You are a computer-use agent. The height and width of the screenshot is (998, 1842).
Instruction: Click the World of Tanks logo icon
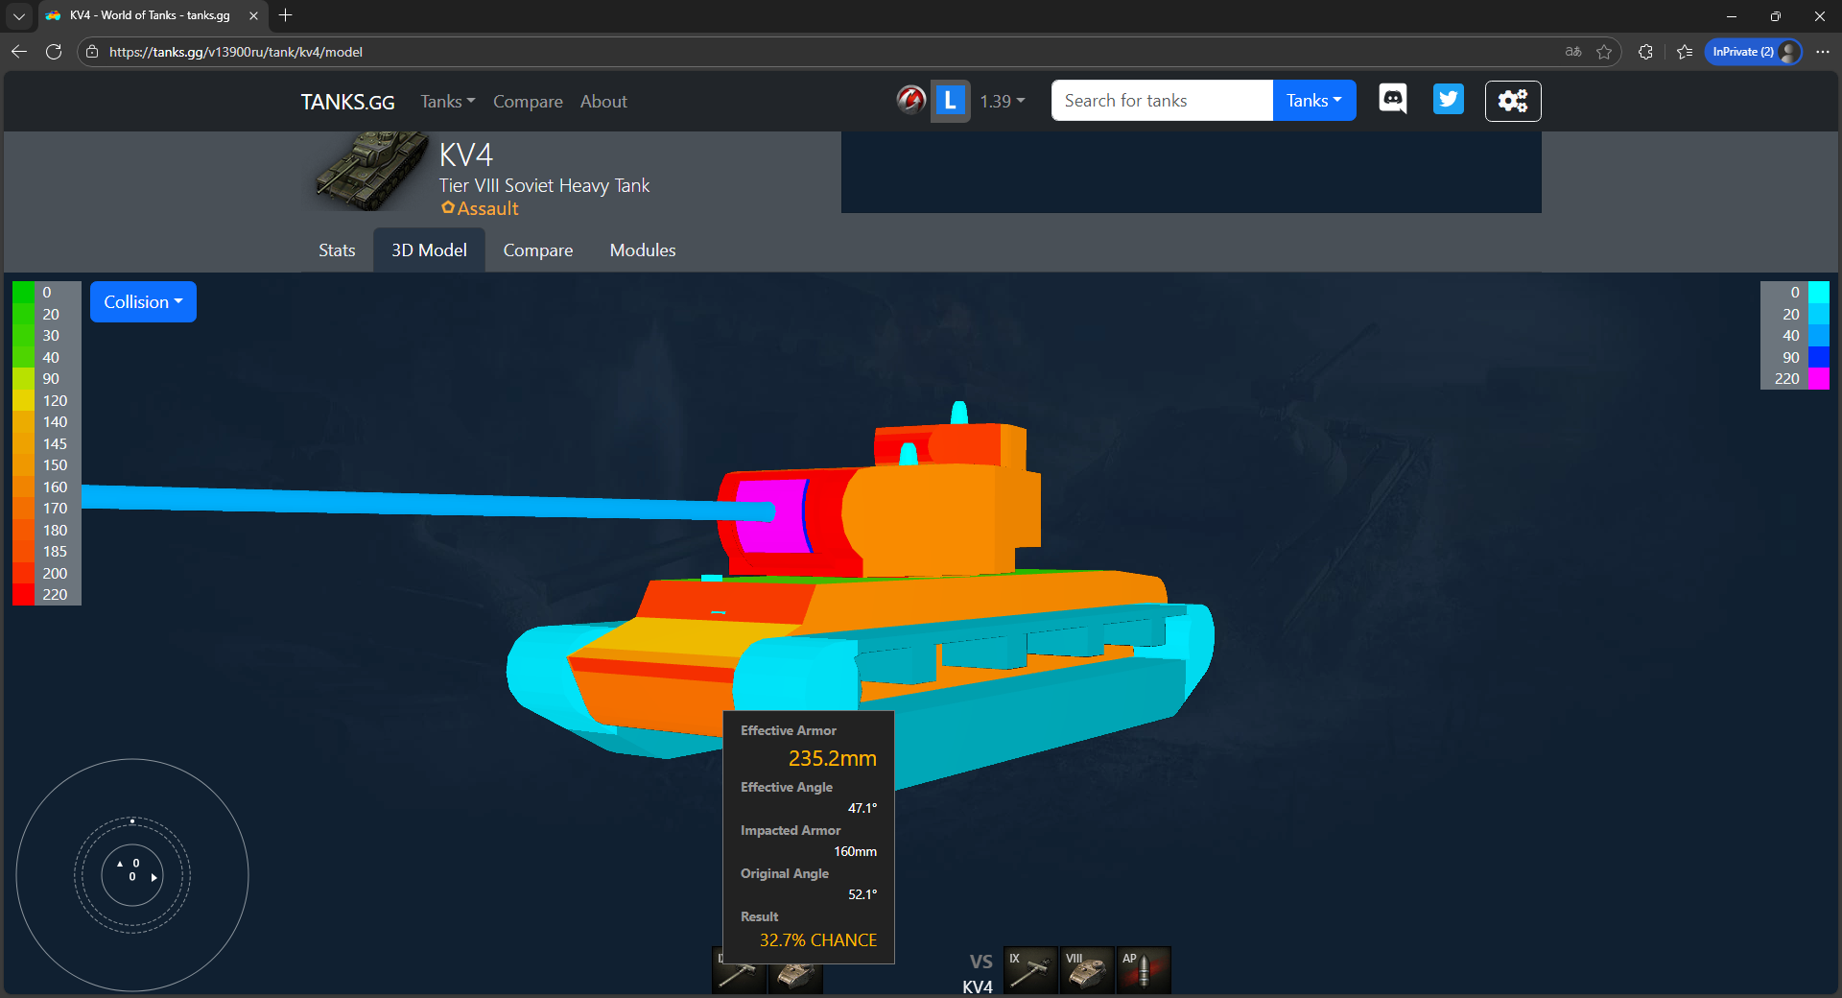910,100
